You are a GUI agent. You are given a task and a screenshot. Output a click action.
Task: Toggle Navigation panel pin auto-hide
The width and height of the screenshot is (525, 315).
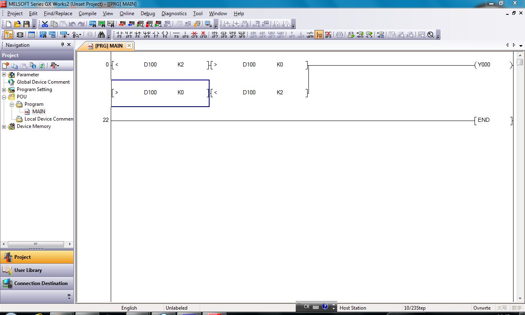62,45
